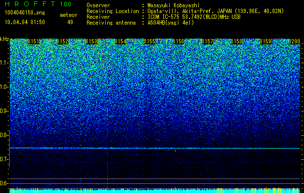Click the 1.1 frequency axis label
This screenshot has height=193, width=304.
pyautogui.click(x=4, y=63)
